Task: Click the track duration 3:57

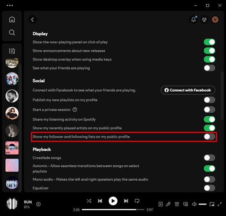Action: click(150, 210)
